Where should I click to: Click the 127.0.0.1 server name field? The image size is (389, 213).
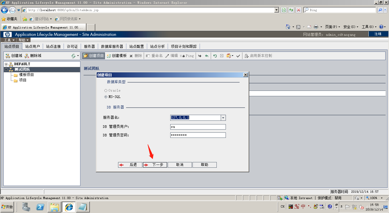tap(196, 118)
